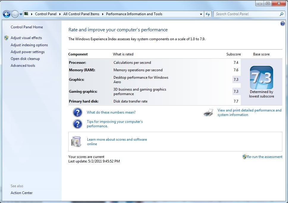Click the Control Panel icon in address bar

pyautogui.click(x=26, y=14)
